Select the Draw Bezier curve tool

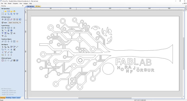point(8,31)
